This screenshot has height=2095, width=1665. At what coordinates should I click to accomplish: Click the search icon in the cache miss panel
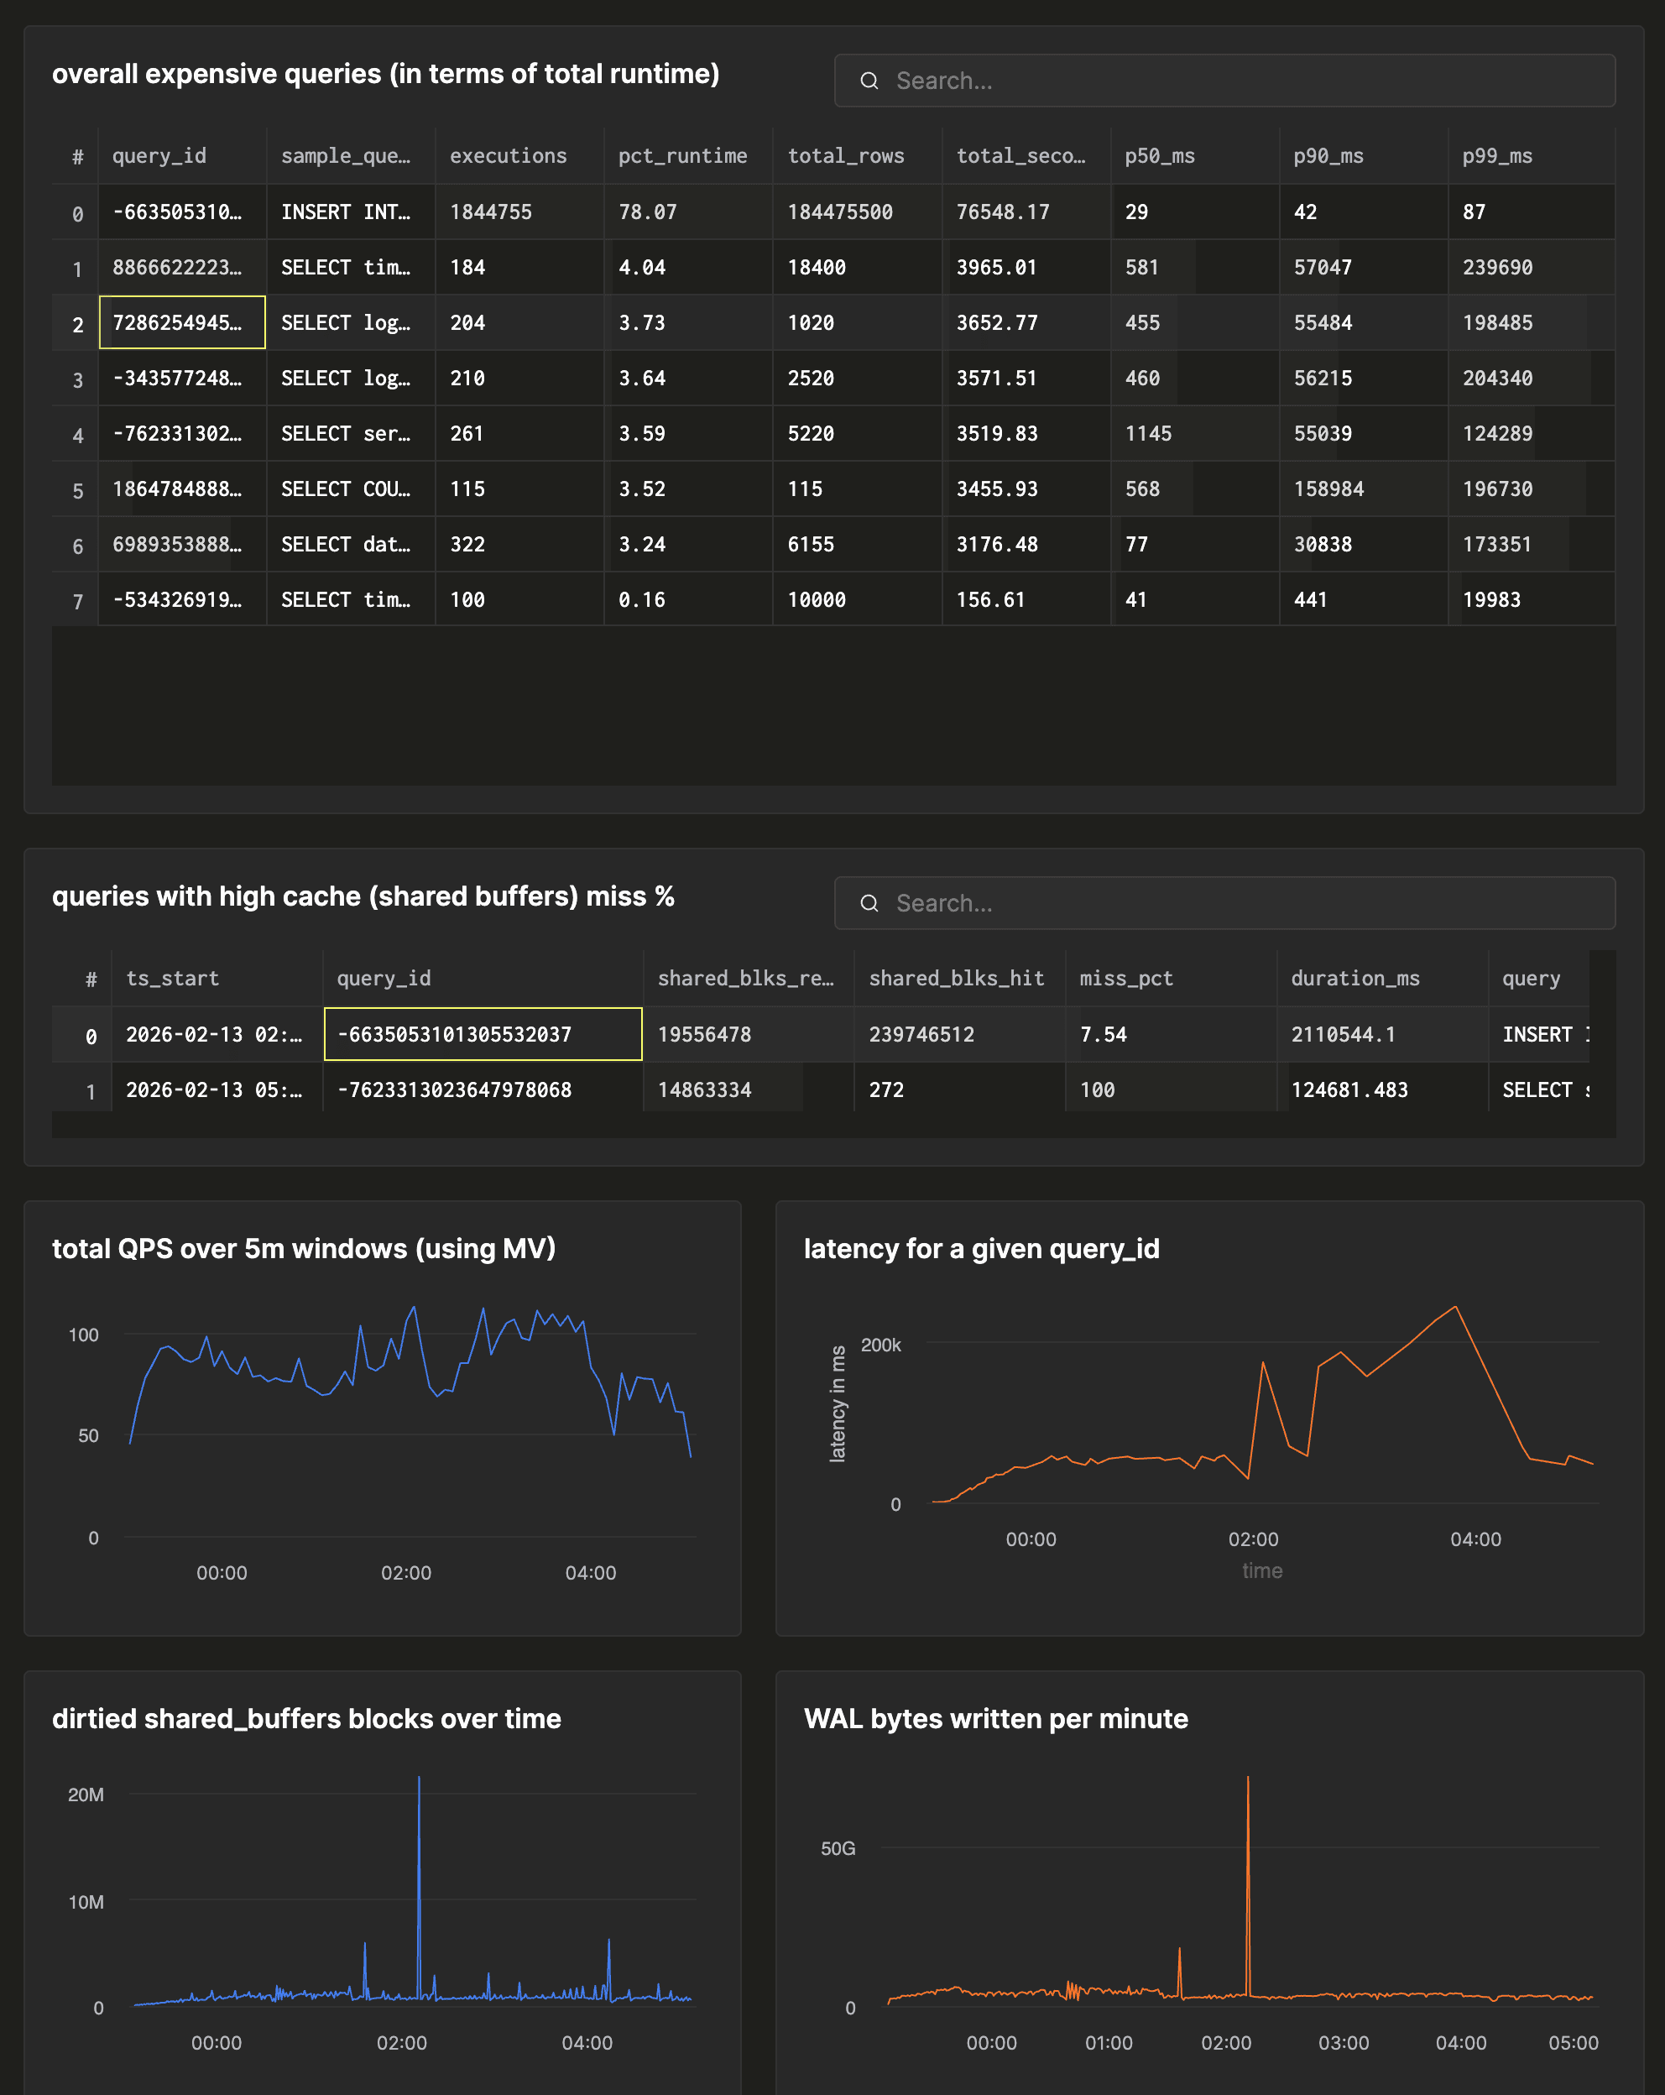[x=869, y=903]
